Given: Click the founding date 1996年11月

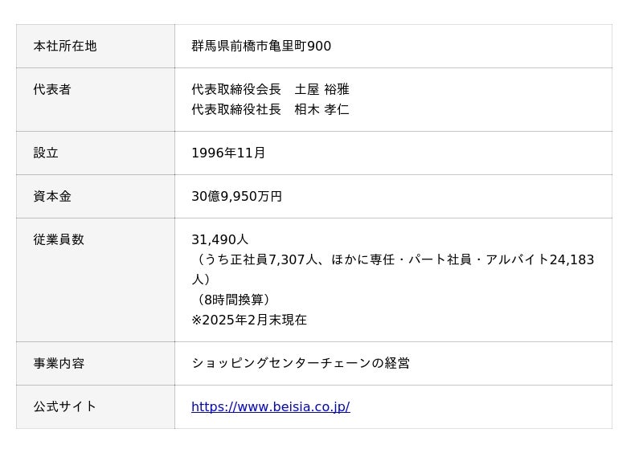Looking at the screenshot, I should click(x=228, y=153).
